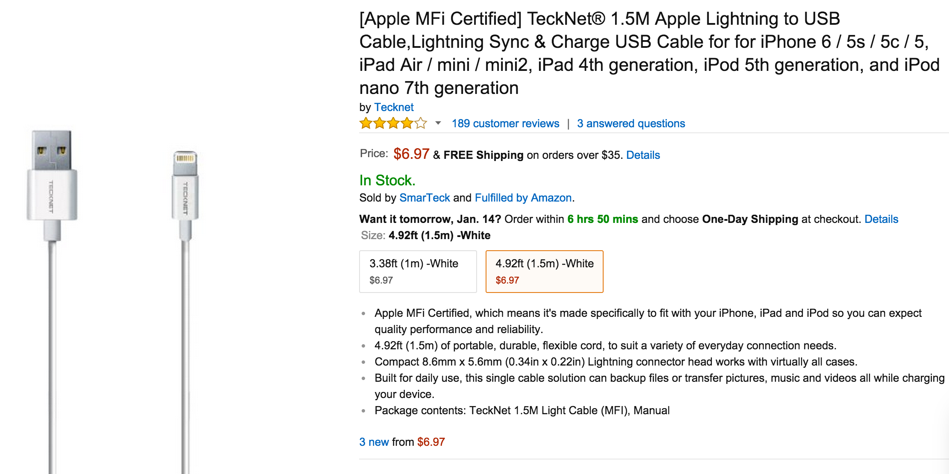Click Details next to FREE Shipping
949x474 pixels.
(x=643, y=155)
